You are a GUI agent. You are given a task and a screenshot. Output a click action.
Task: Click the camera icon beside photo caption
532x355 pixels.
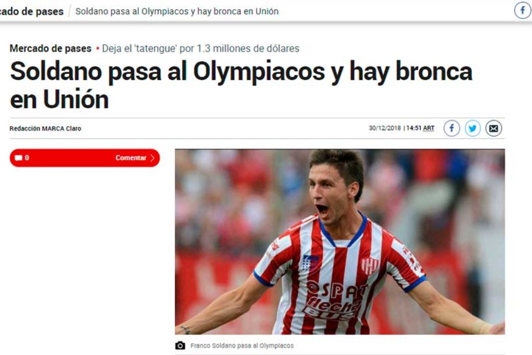coord(180,345)
